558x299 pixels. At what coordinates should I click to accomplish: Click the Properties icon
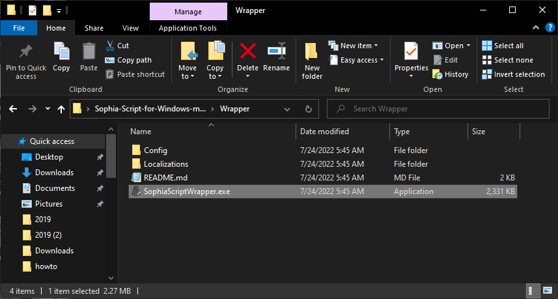pyautogui.click(x=411, y=51)
